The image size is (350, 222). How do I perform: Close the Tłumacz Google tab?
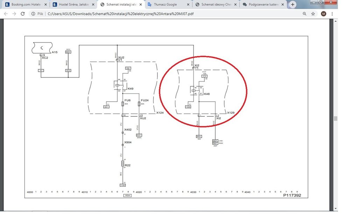point(188,5)
